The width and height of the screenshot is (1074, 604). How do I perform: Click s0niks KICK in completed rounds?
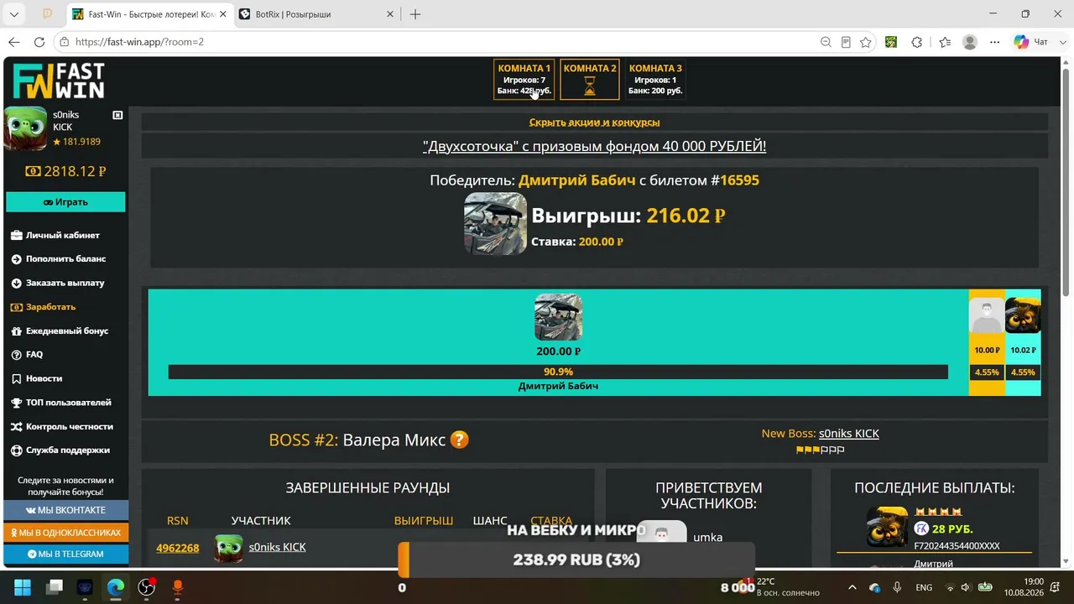277,547
